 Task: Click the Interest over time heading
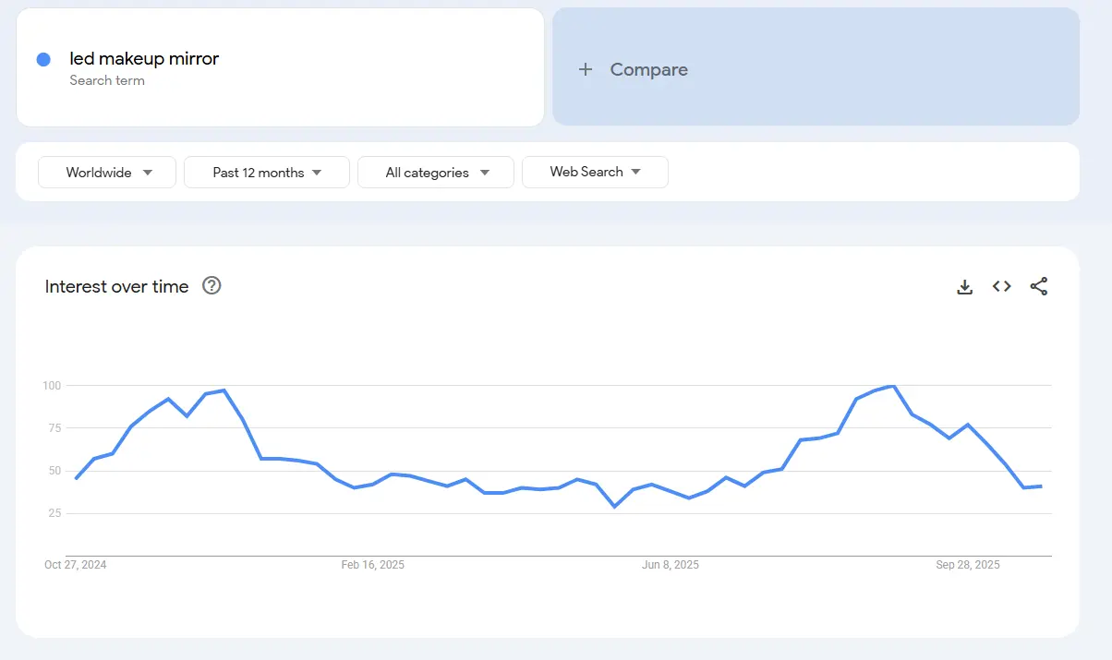point(116,287)
